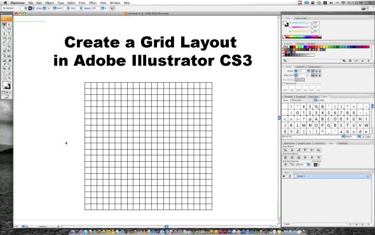This screenshot has width=375, height=235.
Task: Delete layer using Layers panel trash icon
Action: (369, 224)
